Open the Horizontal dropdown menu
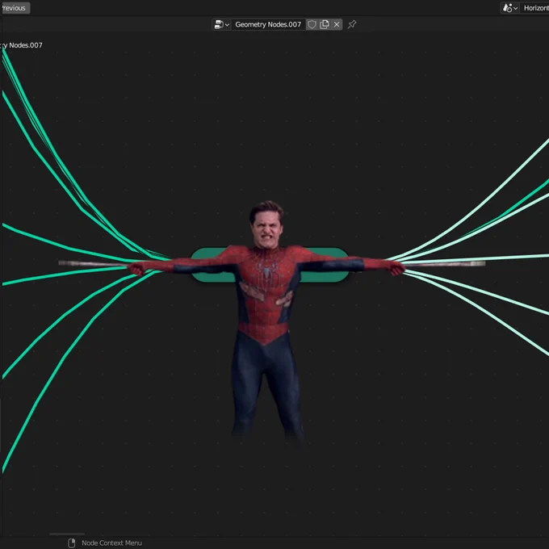The width and height of the screenshot is (549, 549). [536, 8]
